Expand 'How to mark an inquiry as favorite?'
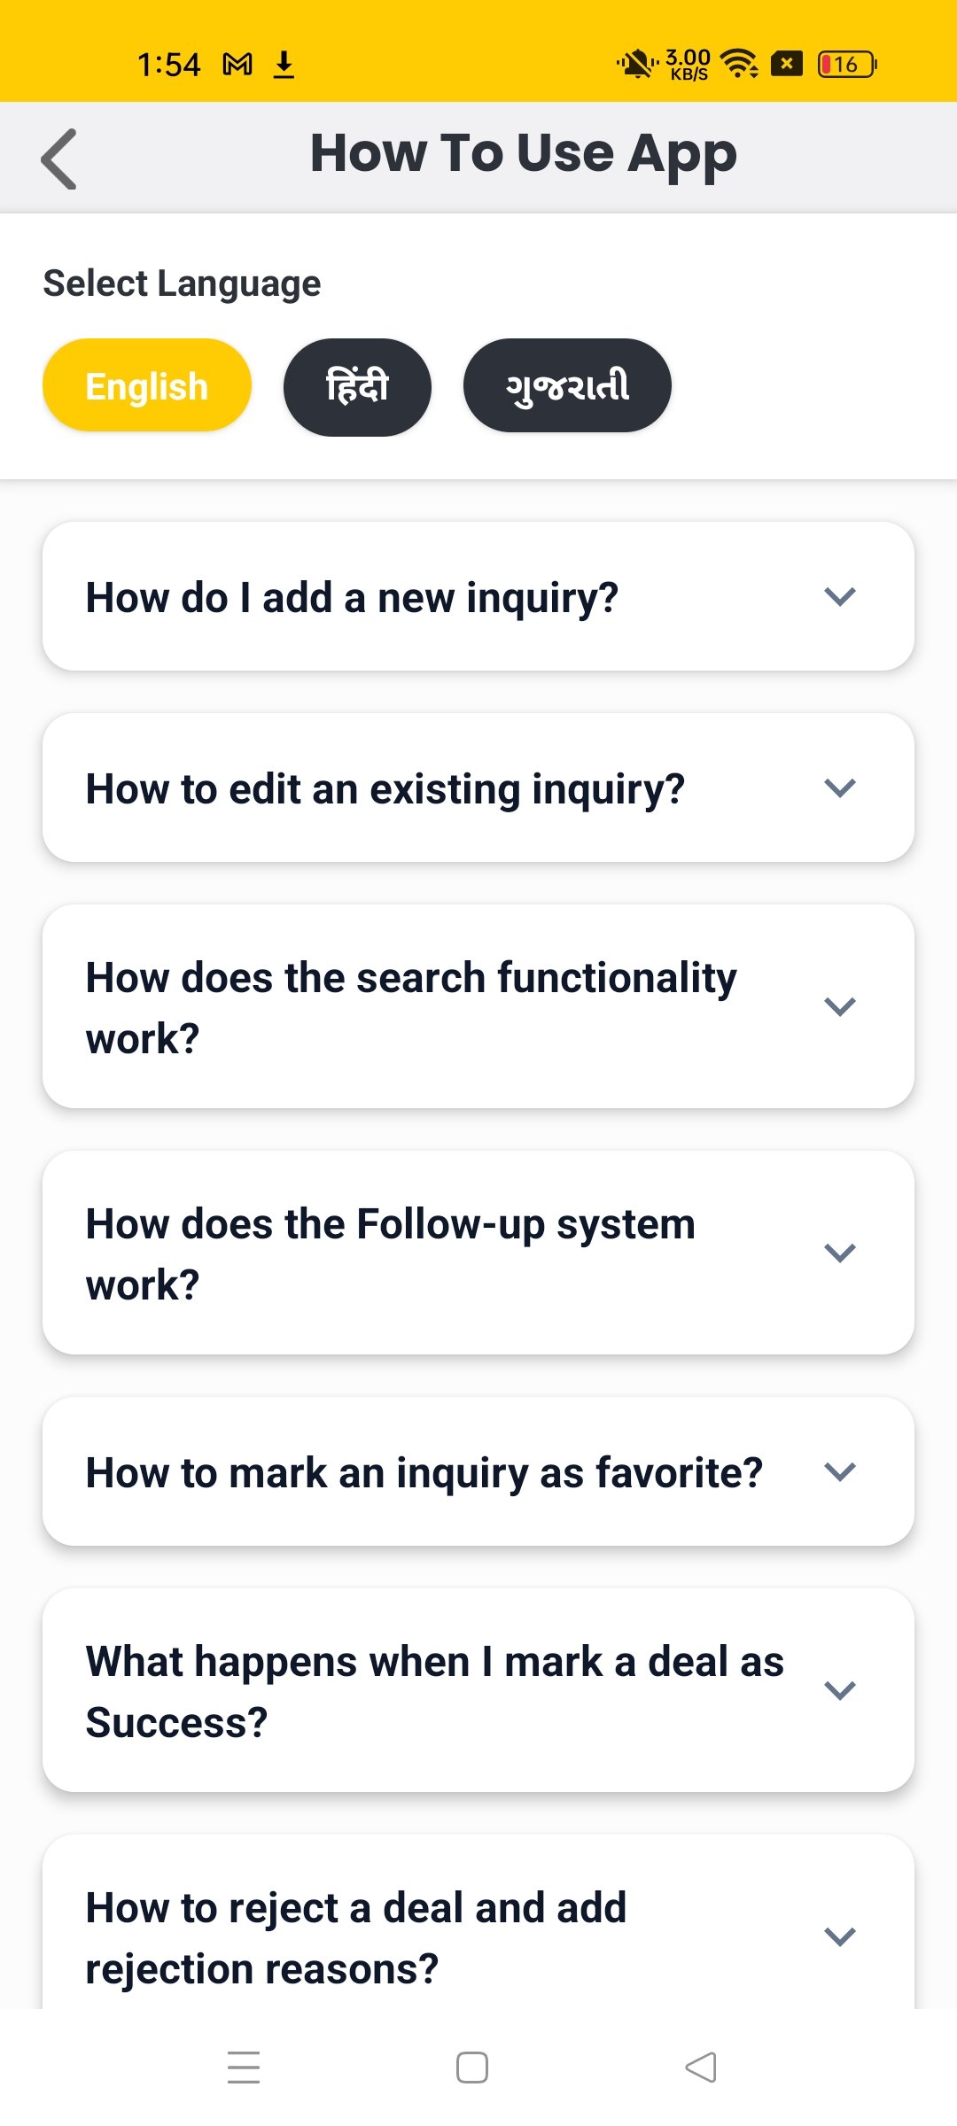957x2126 pixels. tap(478, 1470)
